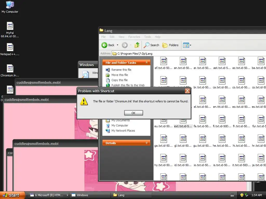Select gl.txt.id-50 file icon

183,139
